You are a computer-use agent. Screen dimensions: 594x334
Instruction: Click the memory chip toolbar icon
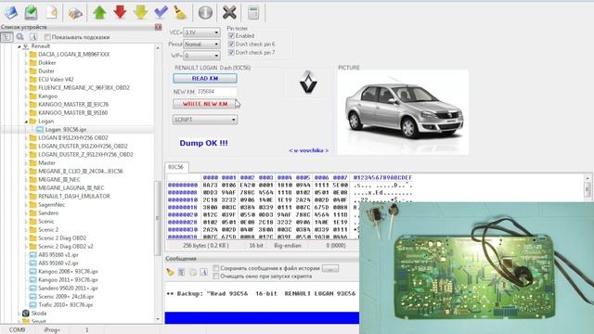(x=75, y=13)
